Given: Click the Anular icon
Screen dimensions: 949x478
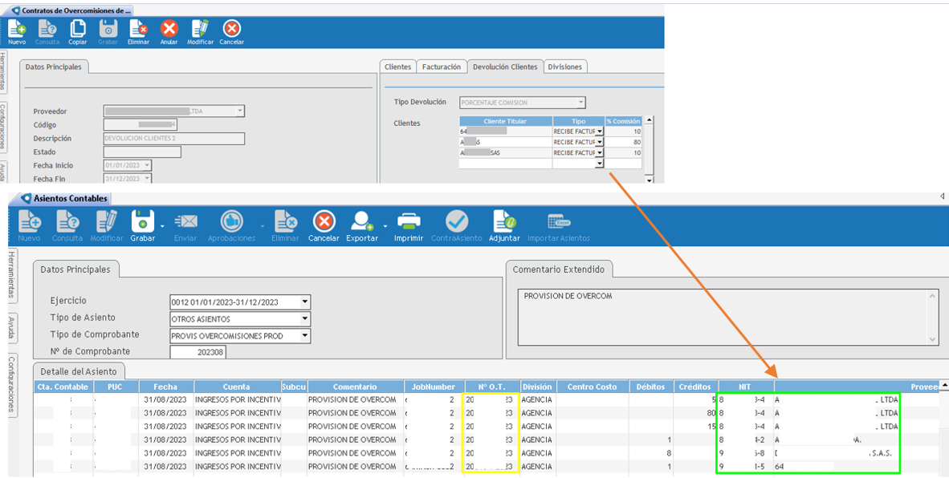Looking at the screenshot, I should pos(169,28).
